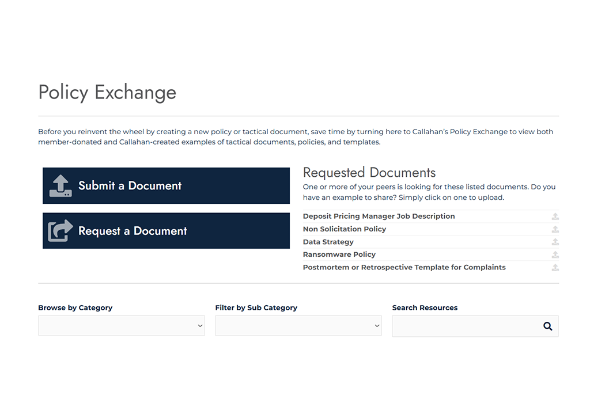The height and width of the screenshot is (403, 590).
Task: Click upload icon beside Deposit Pricing Manager Job Description
Action: [555, 216]
